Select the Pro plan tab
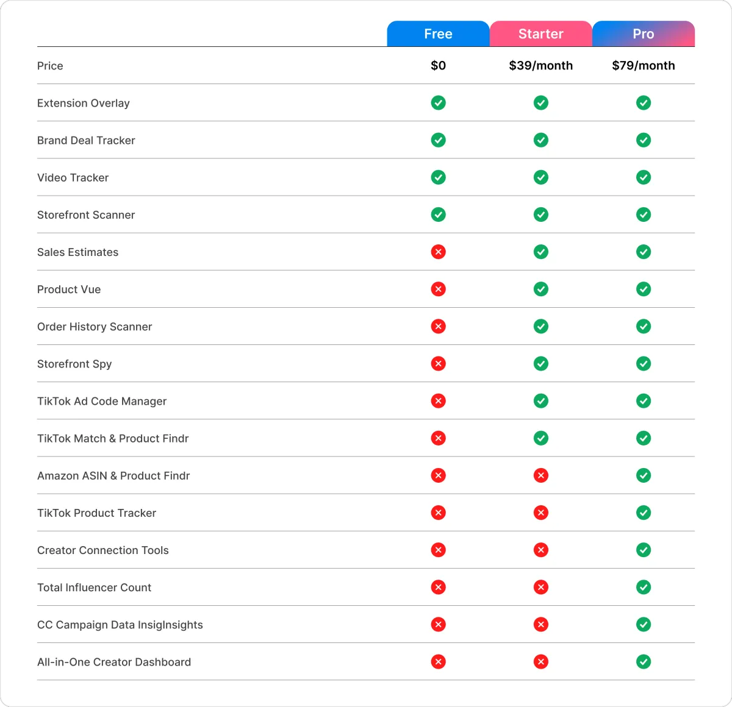732x707 pixels. [x=644, y=34]
